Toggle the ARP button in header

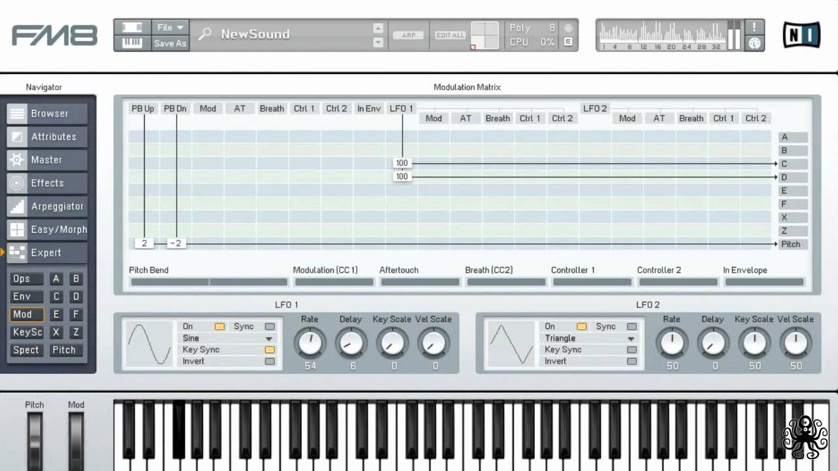(x=409, y=35)
